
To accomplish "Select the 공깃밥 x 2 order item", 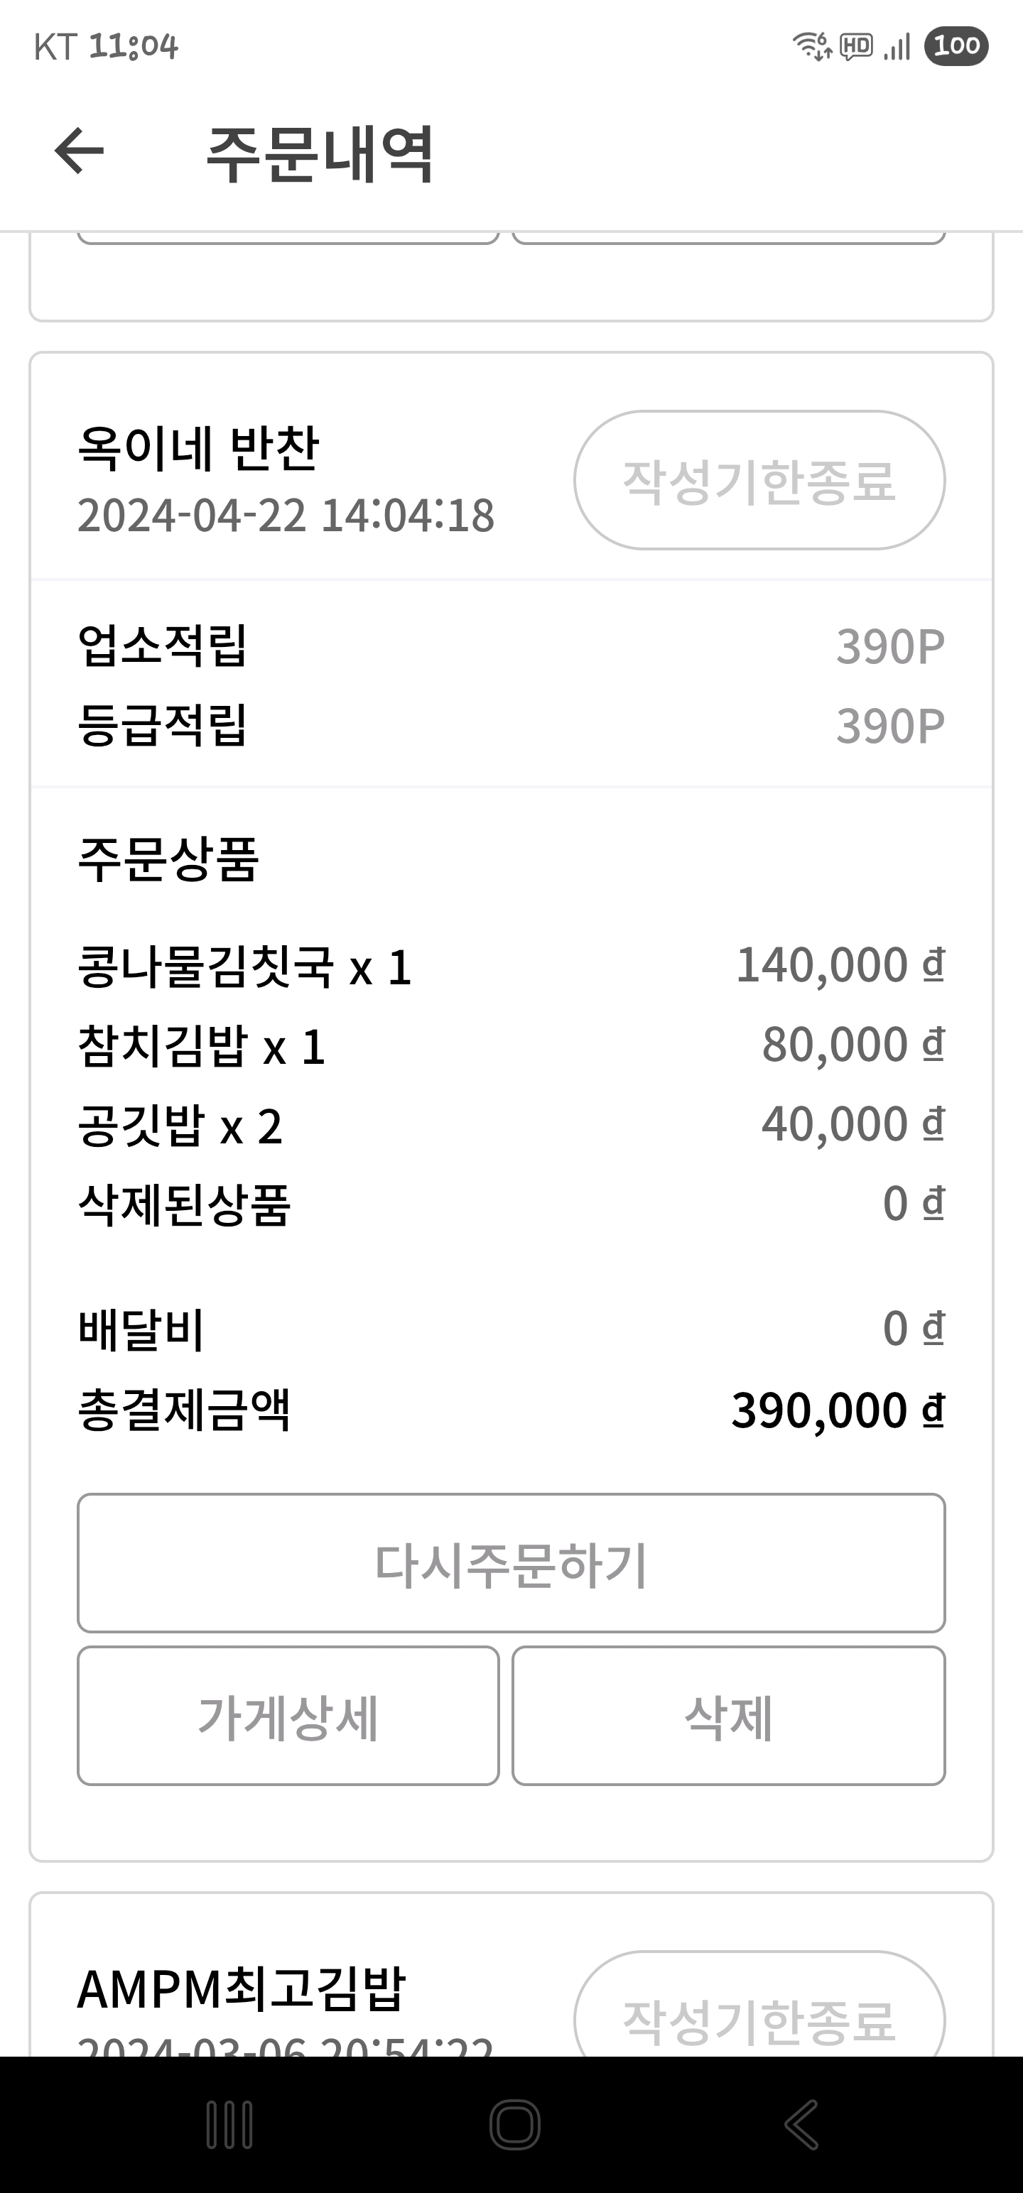I will click(180, 1126).
